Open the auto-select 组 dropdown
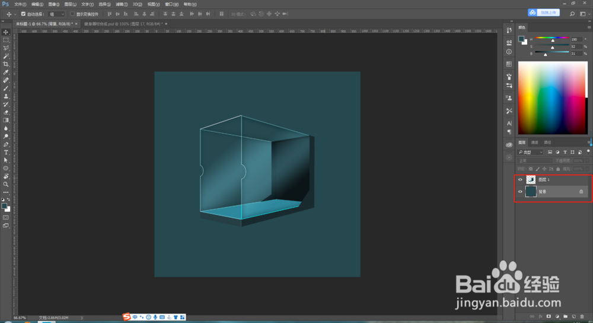Image resolution: width=593 pixels, height=323 pixels. [x=57, y=14]
